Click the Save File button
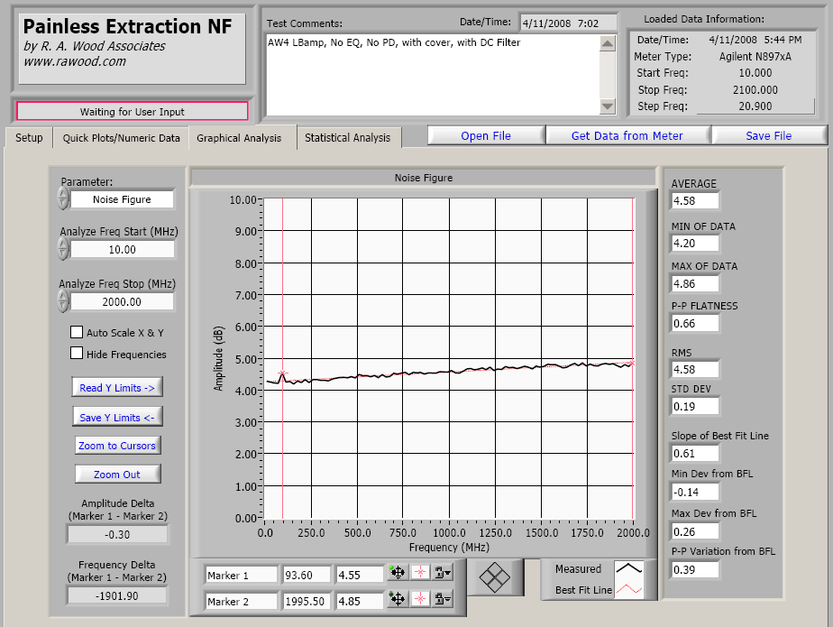The width and height of the screenshot is (833, 627). (769, 135)
